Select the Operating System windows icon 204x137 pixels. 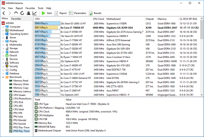coord(7,34)
